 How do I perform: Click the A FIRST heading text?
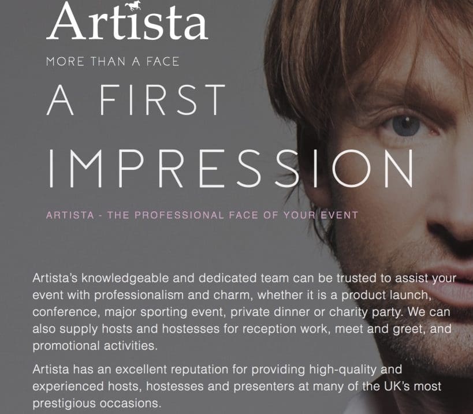(x=136, y=100)
